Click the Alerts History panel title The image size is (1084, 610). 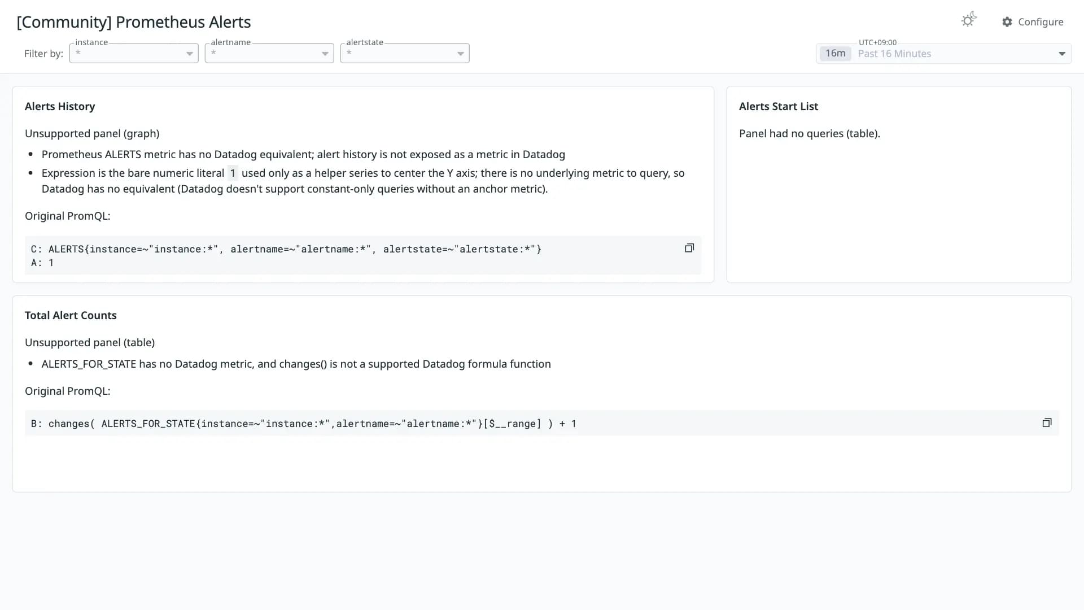[x=60, y=106]
